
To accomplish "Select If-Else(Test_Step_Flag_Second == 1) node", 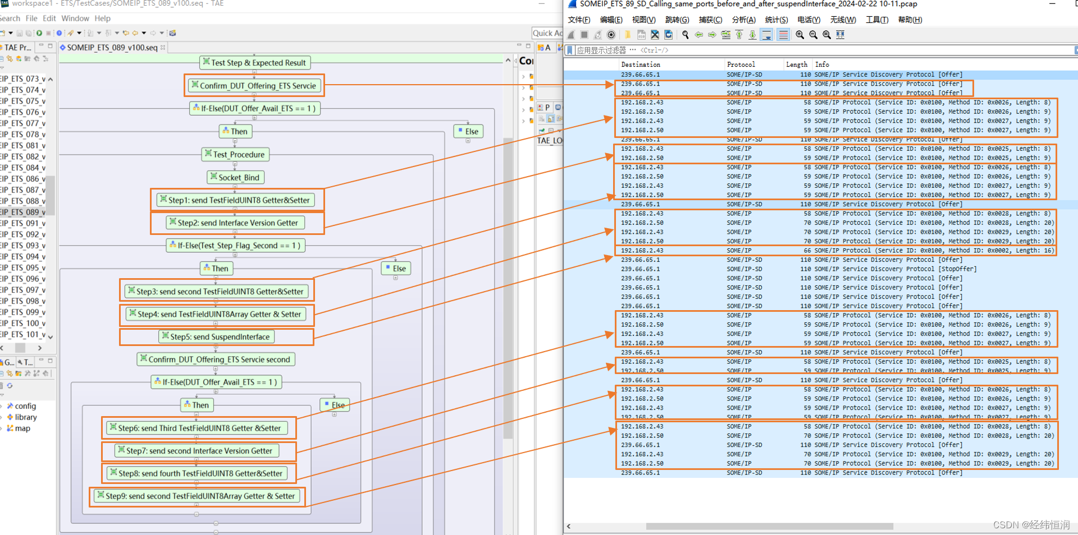I will point(235,245).
